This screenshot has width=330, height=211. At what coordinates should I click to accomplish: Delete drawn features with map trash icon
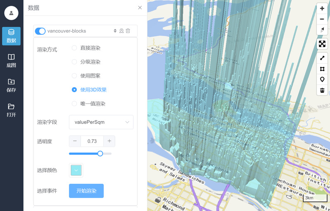pos(322,90)
